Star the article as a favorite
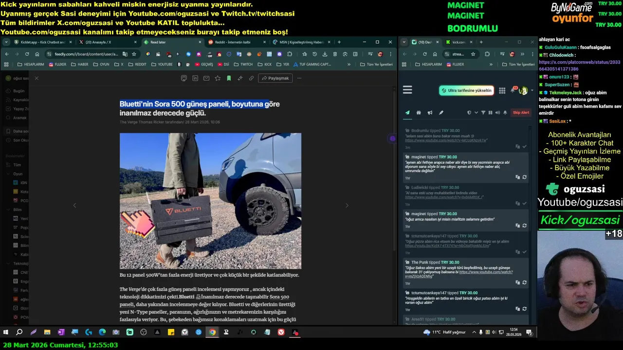The image size is (623, 350). (218, 78)
